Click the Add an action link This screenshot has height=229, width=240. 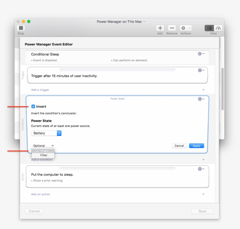(41, 194)
